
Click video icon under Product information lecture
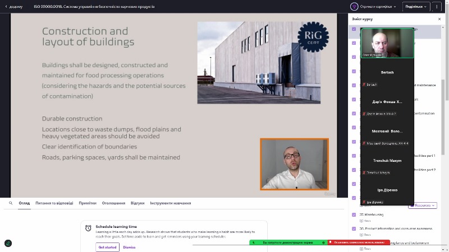[361, 235]
